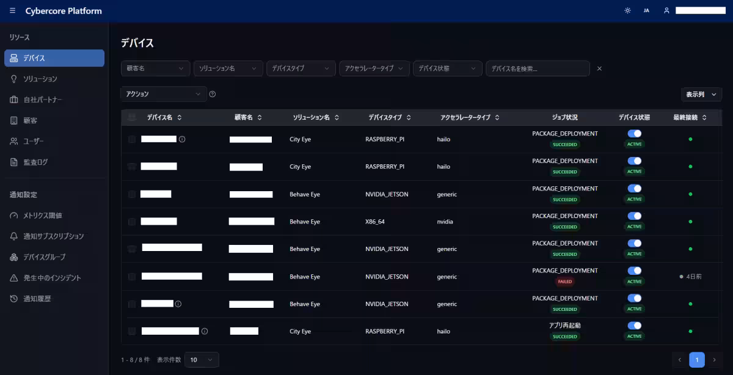Viewport: 733px width, 375px height.
Task: Check the select-all checkbox in table header
Action: [x=132, y=117]
